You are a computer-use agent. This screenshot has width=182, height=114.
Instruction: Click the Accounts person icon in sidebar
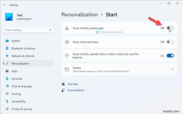(7, 79)
